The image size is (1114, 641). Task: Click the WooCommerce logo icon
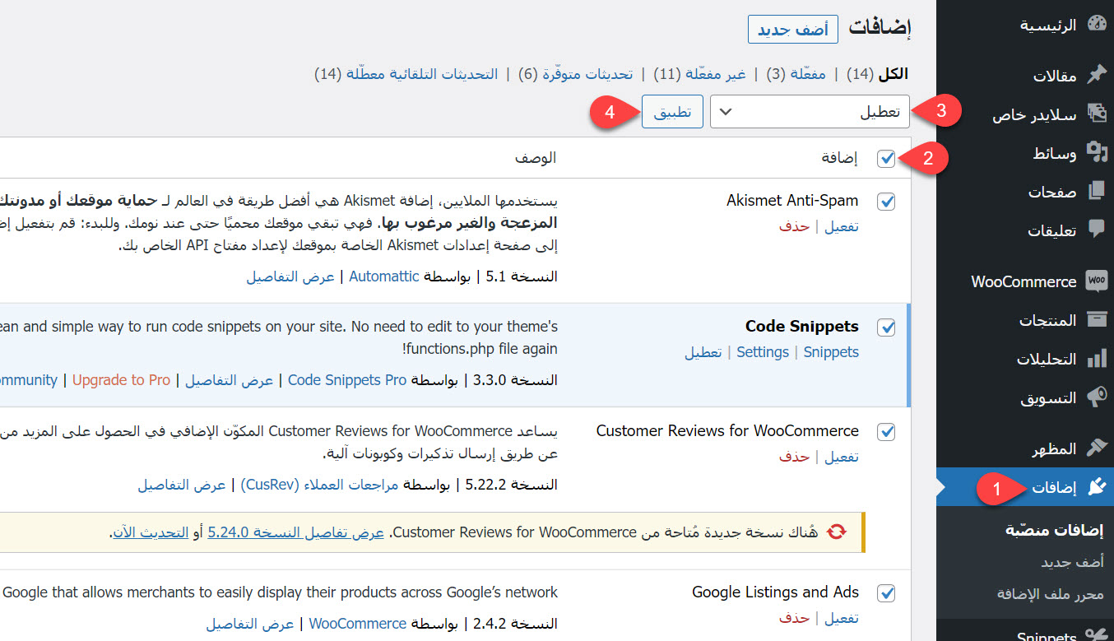[x=1097, y=281]
